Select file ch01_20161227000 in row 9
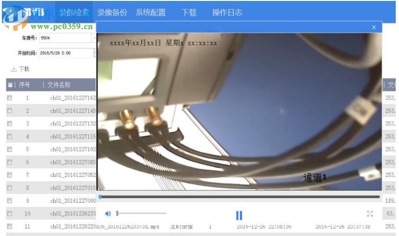Viewport: 399px width, 236px height. click(73, 201)
